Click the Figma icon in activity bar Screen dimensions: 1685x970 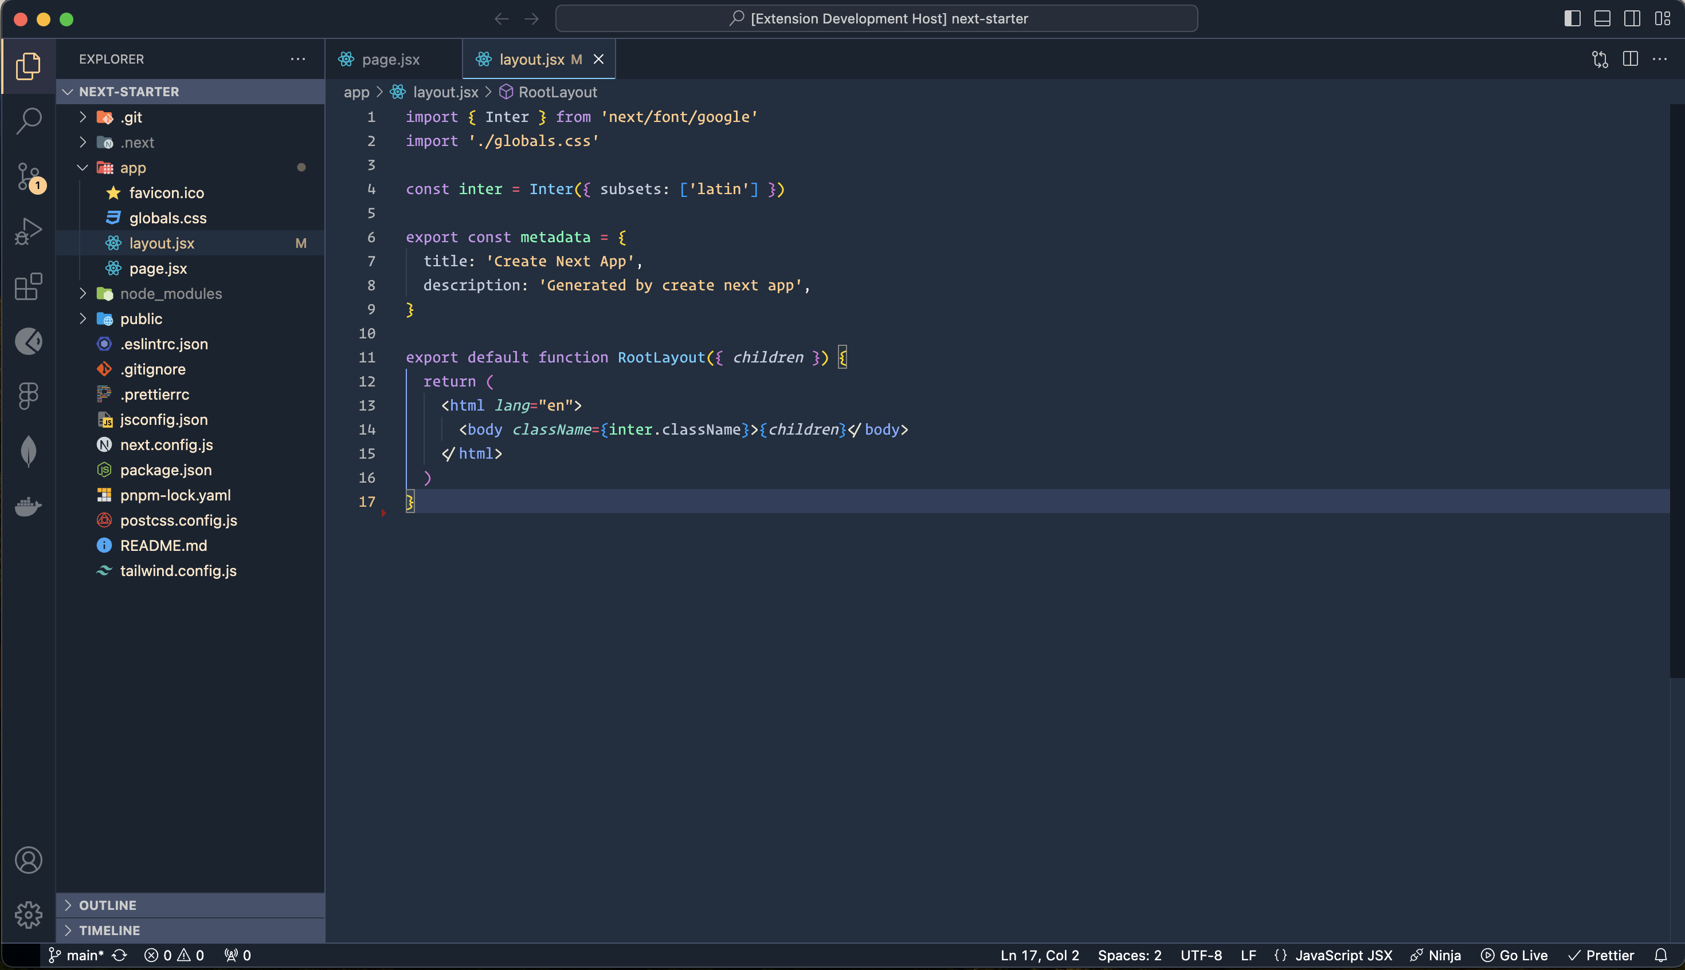coord(28,396)
